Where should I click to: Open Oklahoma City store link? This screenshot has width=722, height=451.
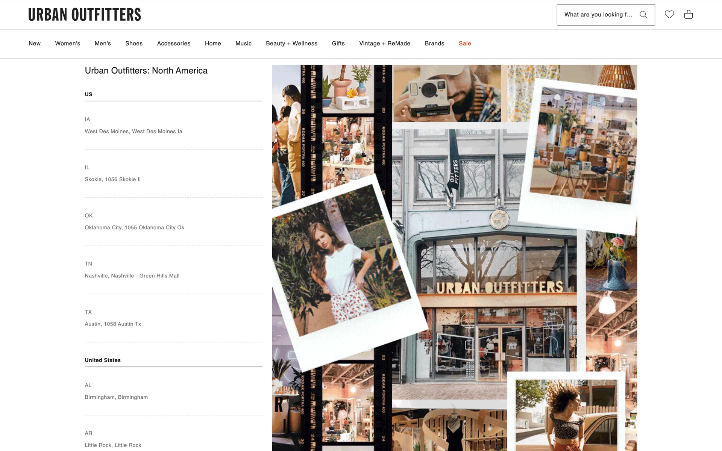(135, 228)
